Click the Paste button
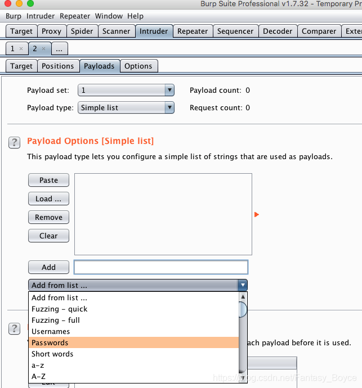This screenshot has height=388, width=362. [48, 180]
